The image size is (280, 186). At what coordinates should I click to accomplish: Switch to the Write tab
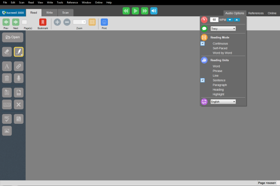(x=49, y=13)
